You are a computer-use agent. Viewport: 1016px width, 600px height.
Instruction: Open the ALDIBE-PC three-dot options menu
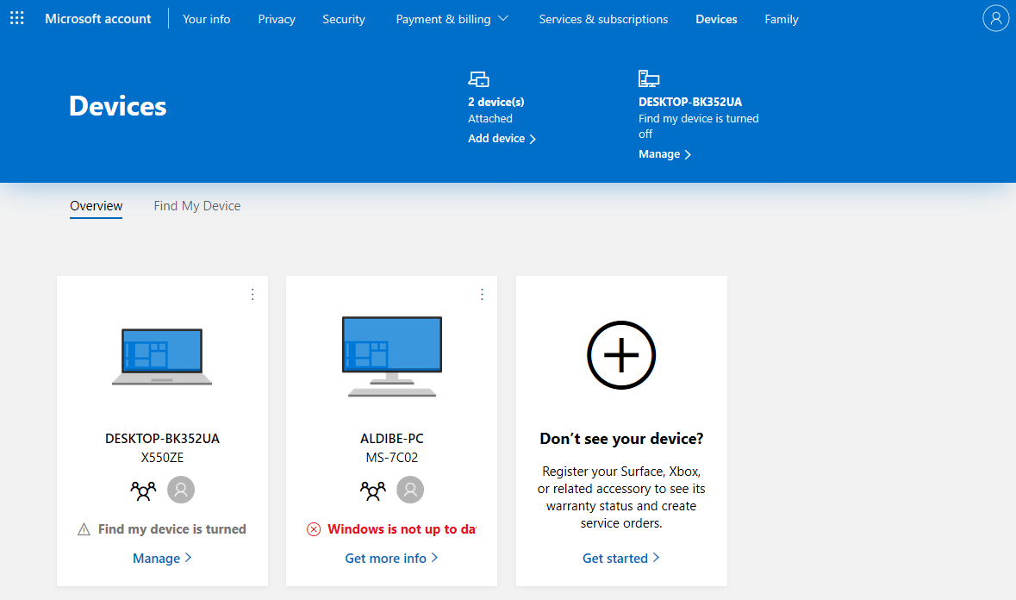click(x=482, y=295)
